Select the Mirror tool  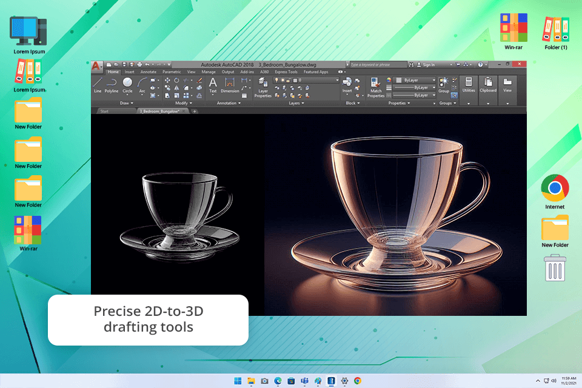coord(176,88)
